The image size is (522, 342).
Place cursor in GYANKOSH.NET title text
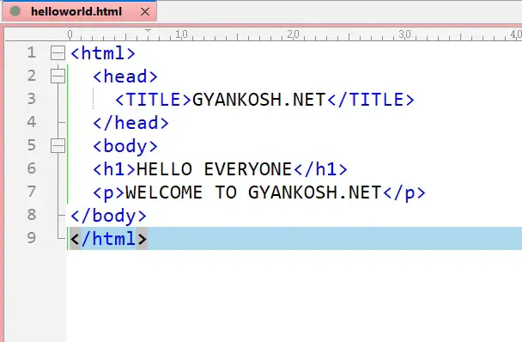pos(259,100)
